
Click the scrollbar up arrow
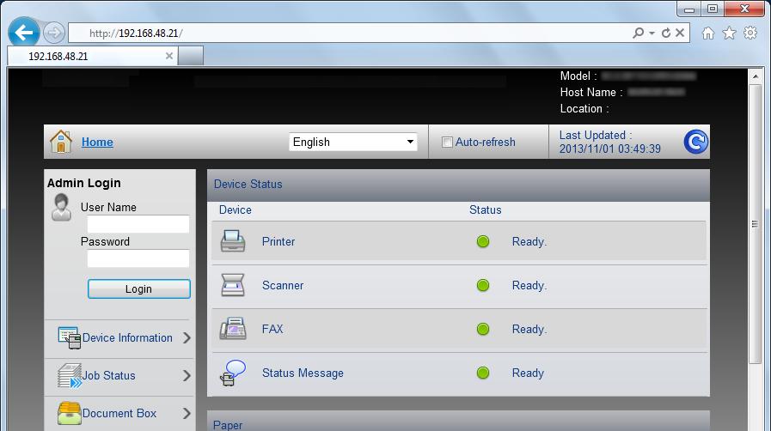[x=755, y=76]
